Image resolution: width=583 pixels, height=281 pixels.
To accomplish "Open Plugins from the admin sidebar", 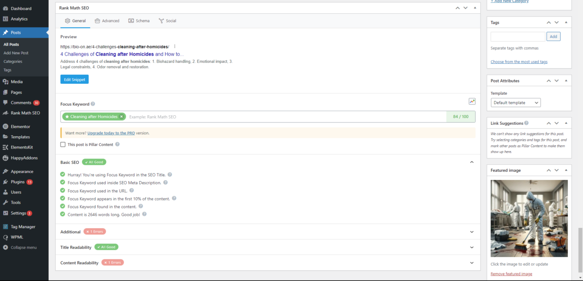I will click(18, 182).
